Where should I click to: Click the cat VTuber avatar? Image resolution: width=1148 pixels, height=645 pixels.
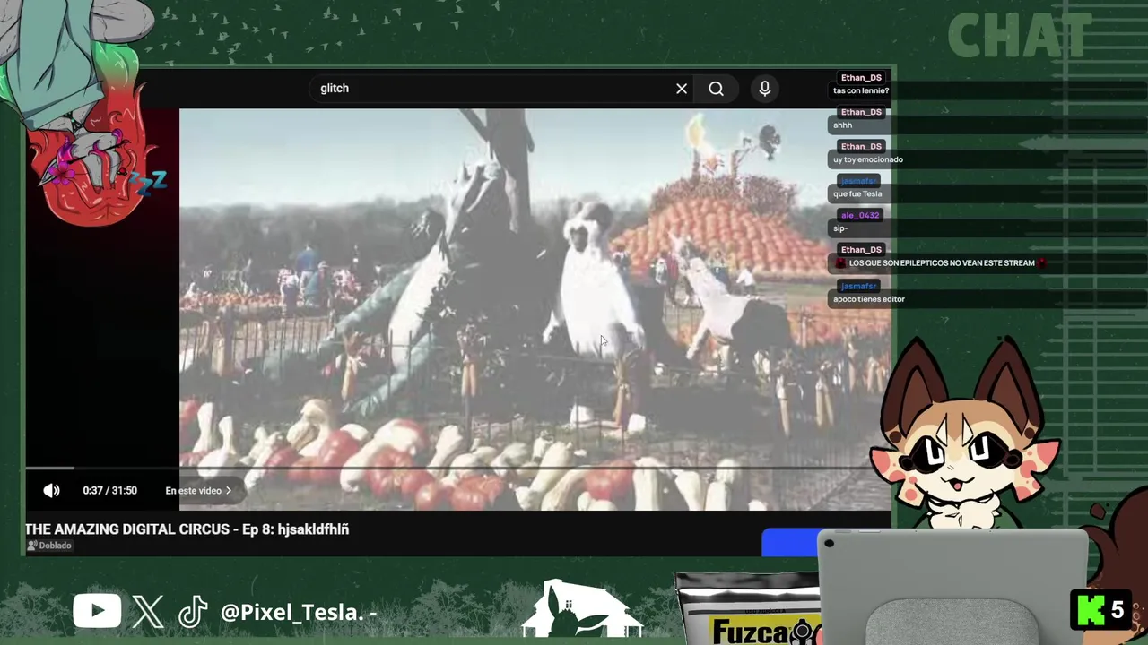(x=964, y=434)
